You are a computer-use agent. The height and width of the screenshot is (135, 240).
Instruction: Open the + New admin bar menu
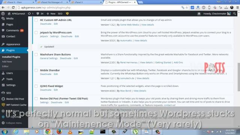(x=51, y=13)
